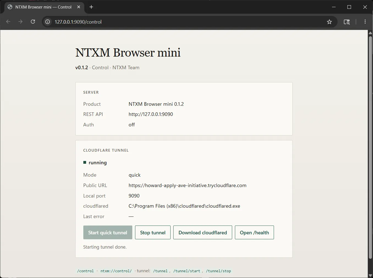Image resolution: width=373 pixels, height=278 pixels.
Task: Click the browser forward arrow
Action: point(20,22)
